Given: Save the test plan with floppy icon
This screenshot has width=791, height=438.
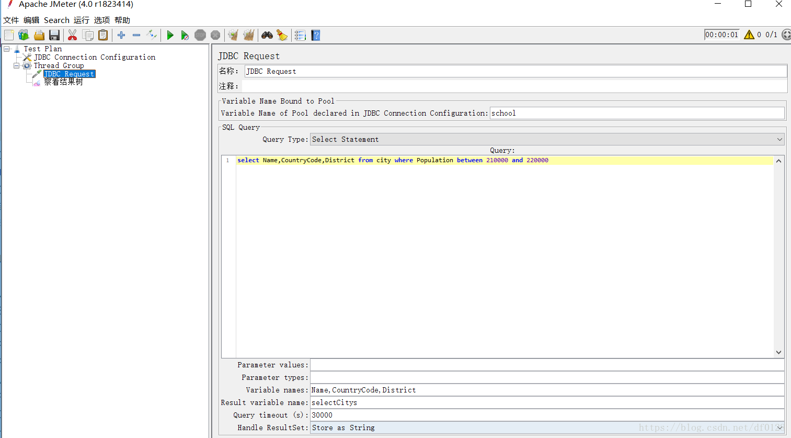Looking at the screenshot, I should tap(54, 35).
